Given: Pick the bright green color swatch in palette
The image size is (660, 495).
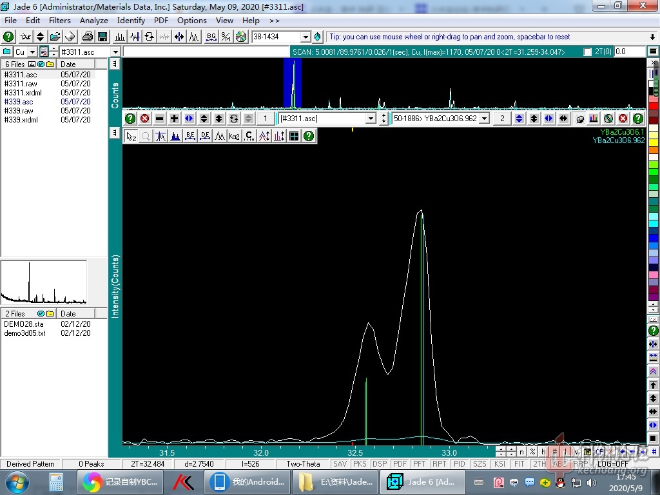Looking at the screenshot, I should click(x=654, y=171).
